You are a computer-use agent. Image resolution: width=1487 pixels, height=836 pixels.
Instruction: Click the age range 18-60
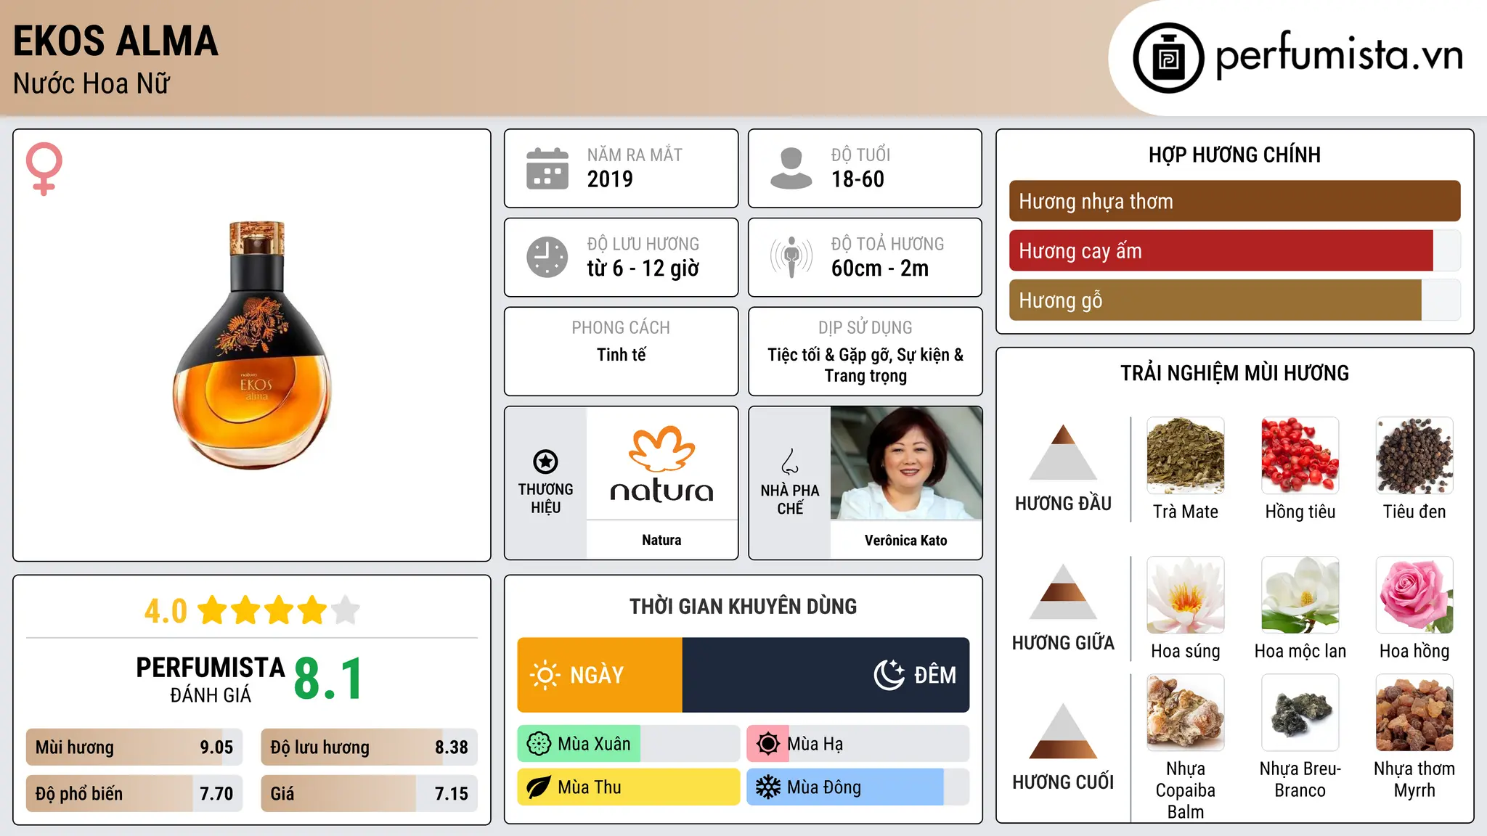click(857, 179)
